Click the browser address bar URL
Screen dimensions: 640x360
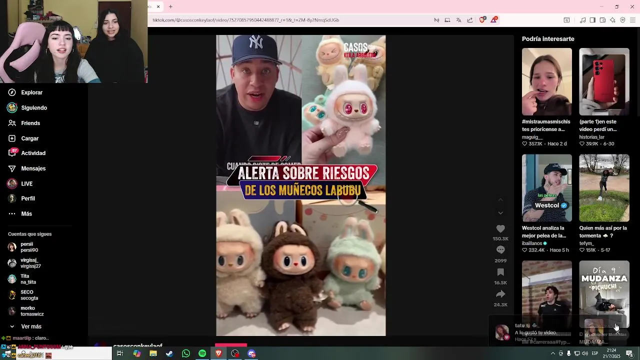coord(245,20)
